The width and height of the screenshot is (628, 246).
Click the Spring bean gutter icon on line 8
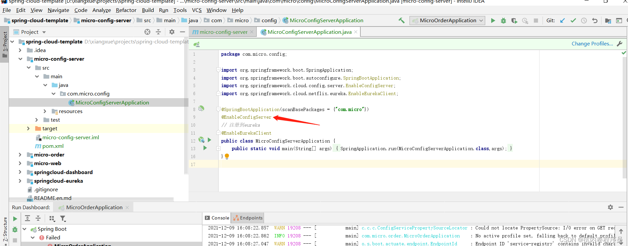201,109
